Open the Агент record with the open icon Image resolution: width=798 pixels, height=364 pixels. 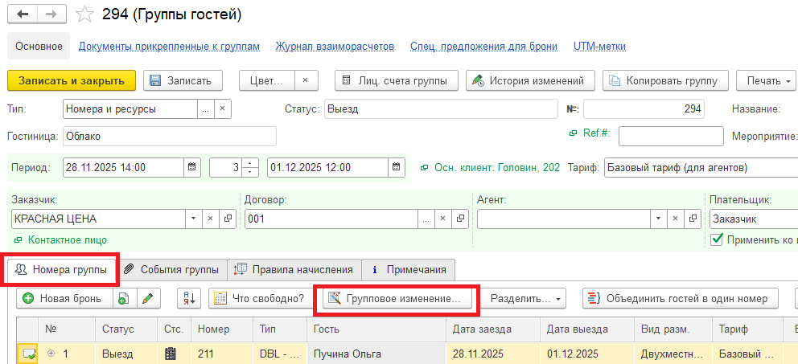[x=693, y=219]
